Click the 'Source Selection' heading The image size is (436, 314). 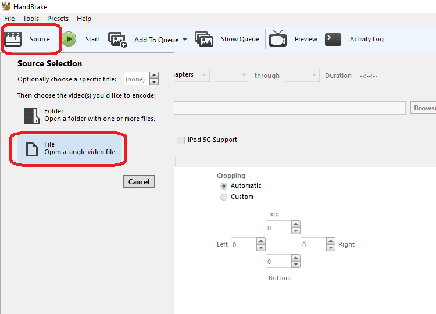coord(50,63)
